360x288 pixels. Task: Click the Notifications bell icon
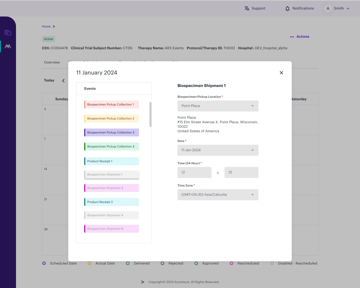287,8
